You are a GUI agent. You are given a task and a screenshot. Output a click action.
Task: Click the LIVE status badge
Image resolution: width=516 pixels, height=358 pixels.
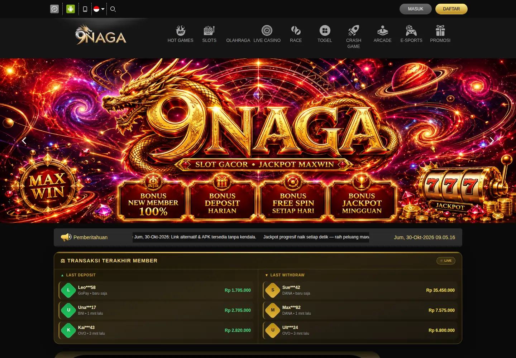click(446, 261)
